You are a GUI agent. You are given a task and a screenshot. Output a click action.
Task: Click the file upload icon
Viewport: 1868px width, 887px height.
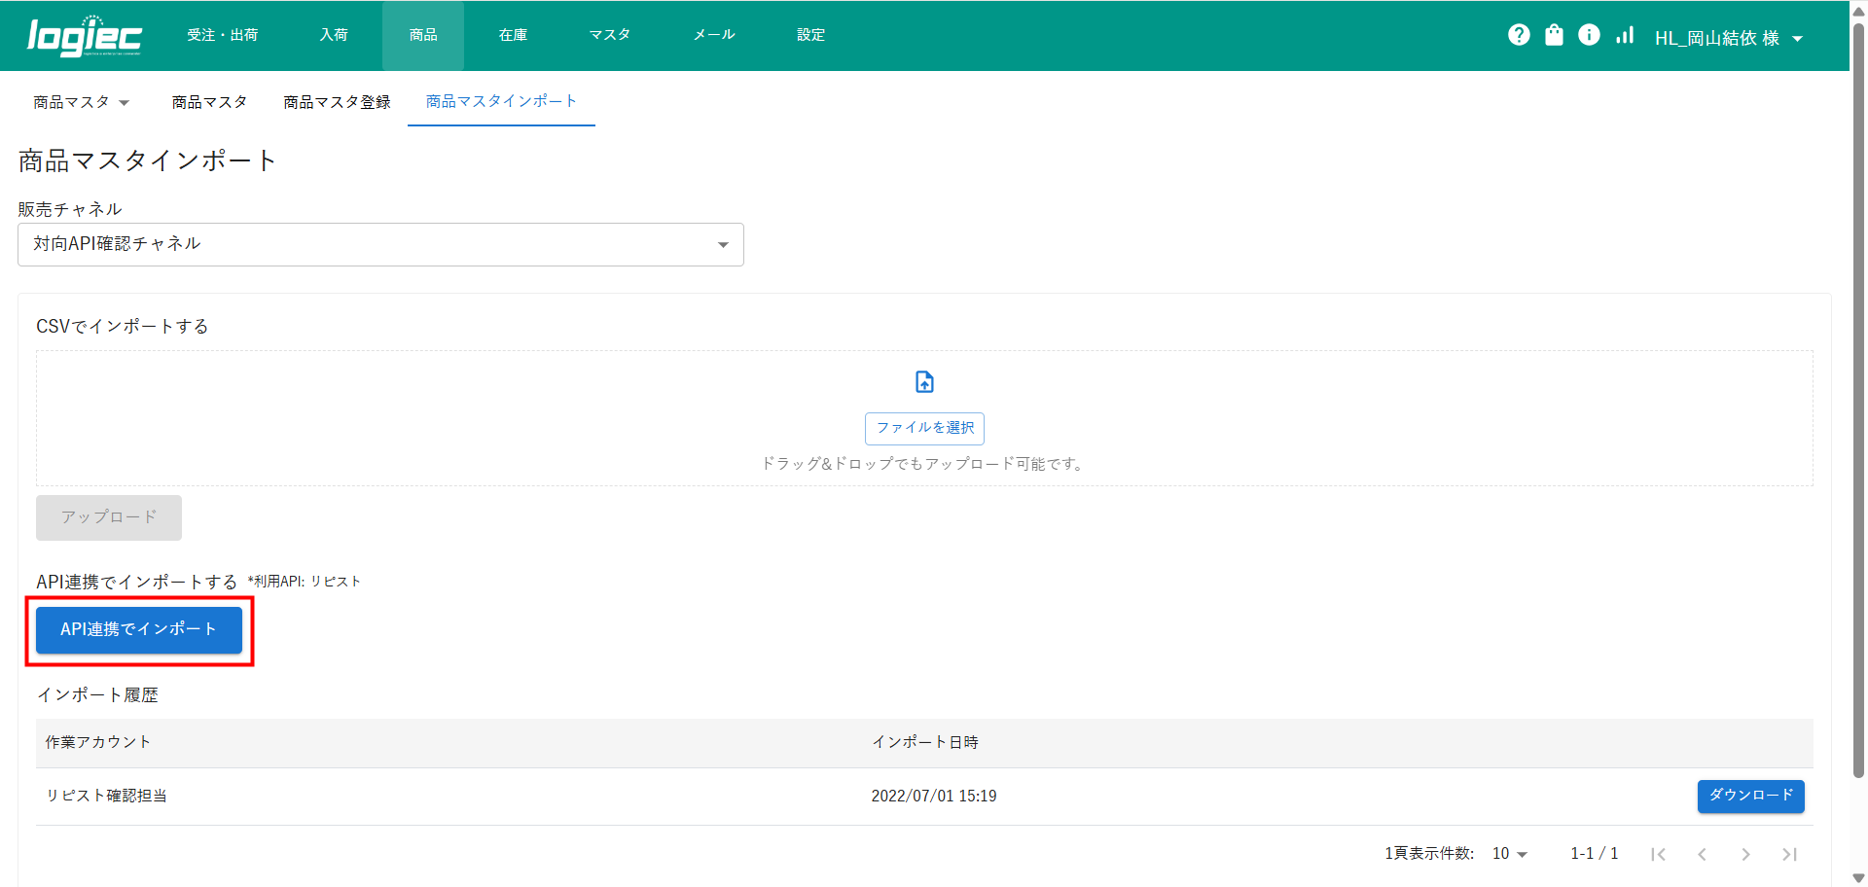(x=924, y=382)
